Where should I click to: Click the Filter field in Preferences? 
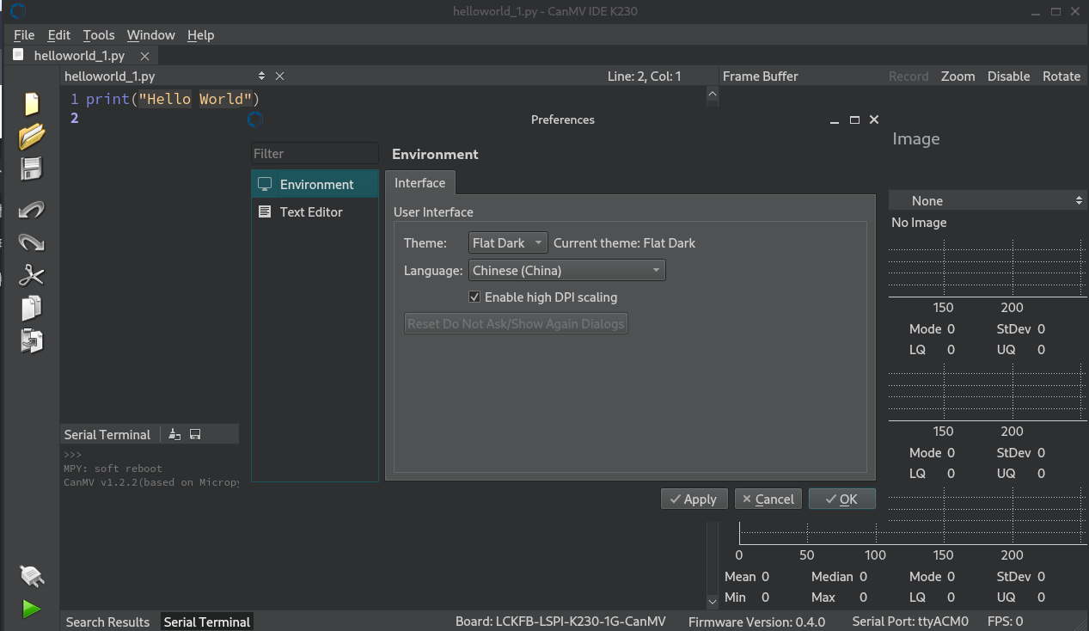[x=315, y=154]
